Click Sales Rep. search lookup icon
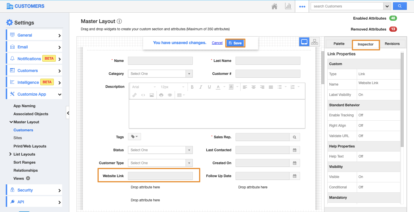This screenshot has width=414, height=212. (x=295, y=137)
